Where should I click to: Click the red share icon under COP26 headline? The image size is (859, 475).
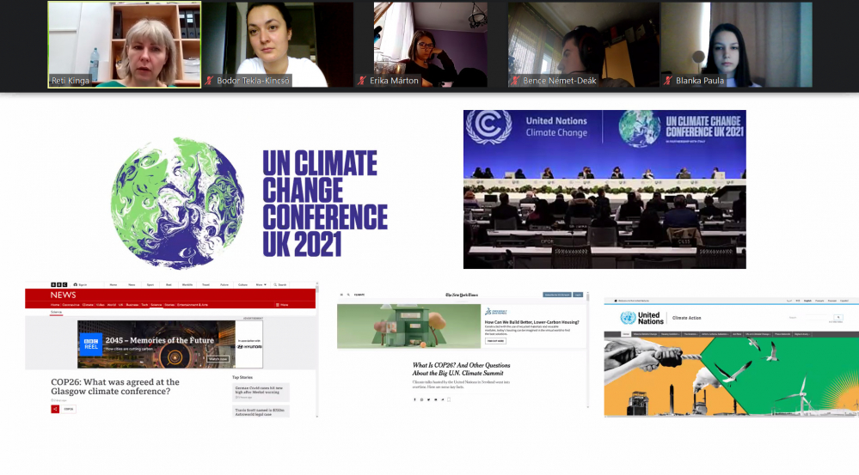coord(55,409)
